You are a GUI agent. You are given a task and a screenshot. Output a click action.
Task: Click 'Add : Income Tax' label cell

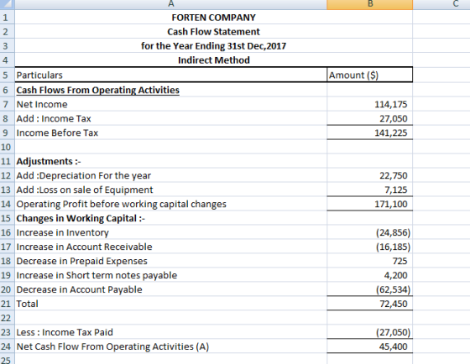coord(171,118)
